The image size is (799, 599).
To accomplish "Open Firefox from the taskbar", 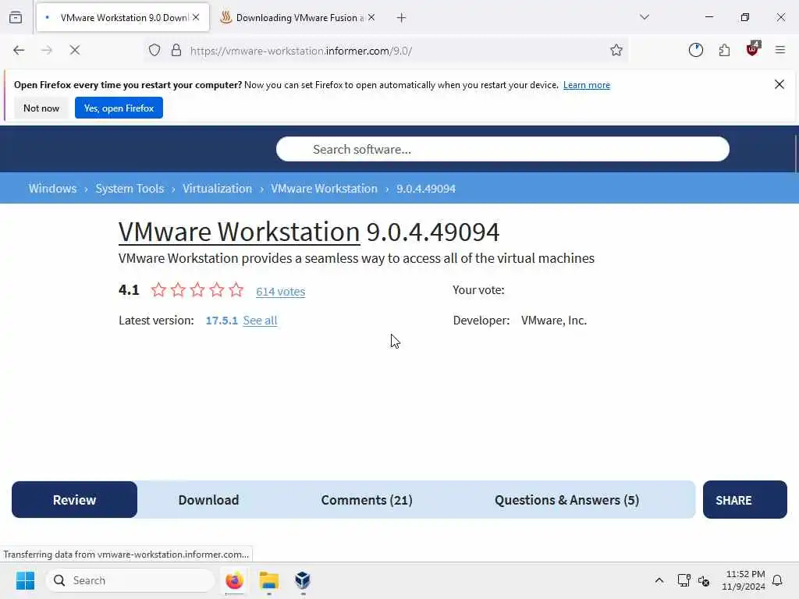I will 234,580.
